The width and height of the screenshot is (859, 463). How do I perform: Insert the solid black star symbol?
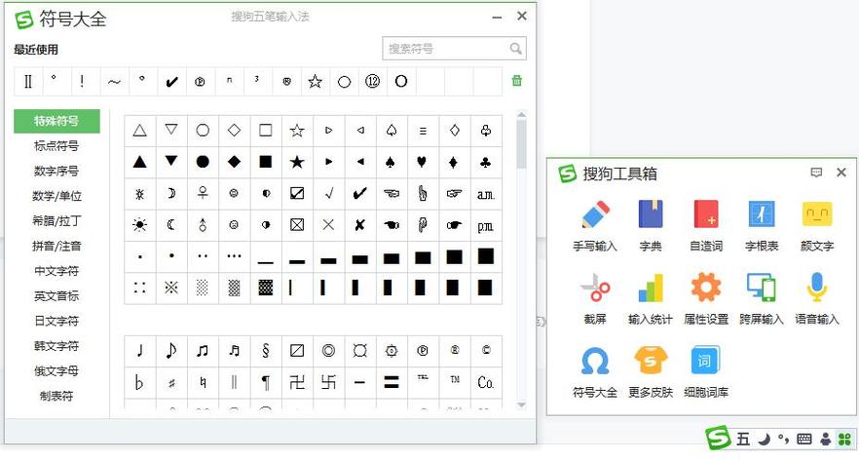click(297, 162)
